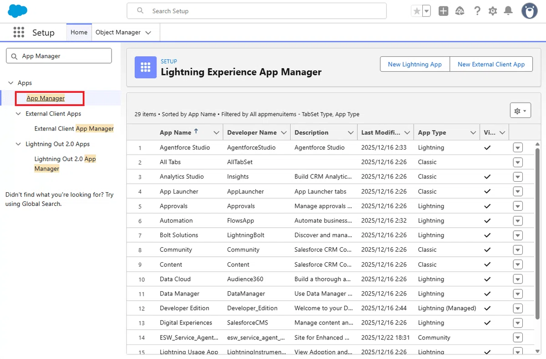This screenshot has width=546, height=359.
Task: Click the Setup app title
Action: coord(43,33)
